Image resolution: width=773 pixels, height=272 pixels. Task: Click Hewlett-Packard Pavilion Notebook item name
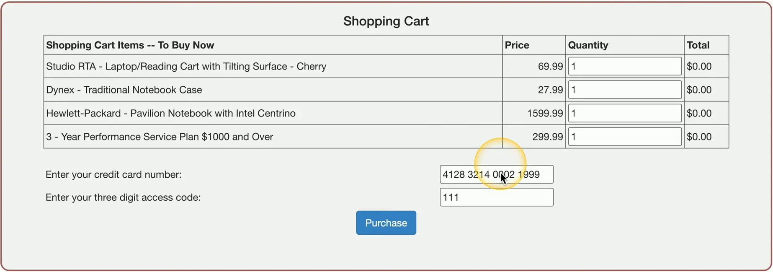pyautogui.click(x=170, y=113)
